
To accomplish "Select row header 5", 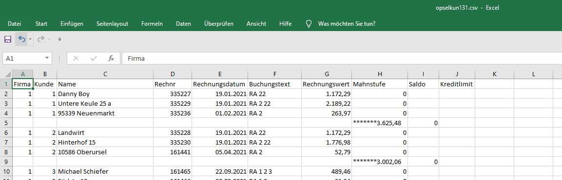I will pos(6,123).
